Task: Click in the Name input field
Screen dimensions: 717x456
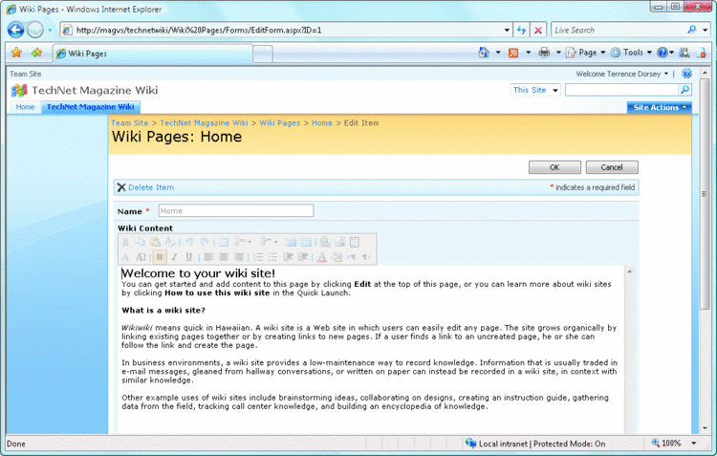Action: [x=236, y=211]
